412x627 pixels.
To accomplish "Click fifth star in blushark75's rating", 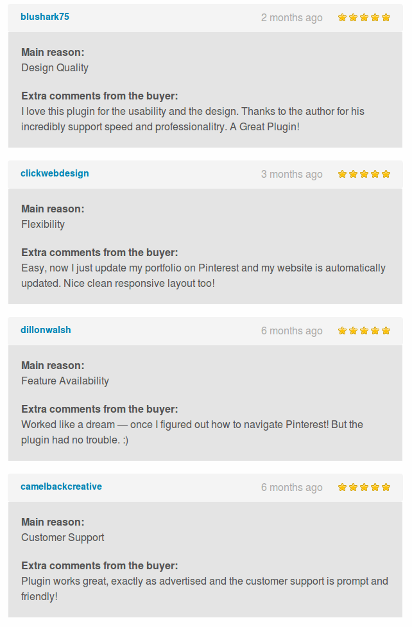I will click(386, 17).
